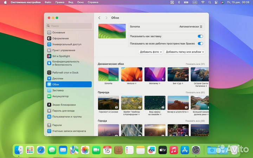Image resolution: width=253 pixels, height=158 pixels.
Task: Launch Launchpad from the Dock
Action: click(30, 150)
